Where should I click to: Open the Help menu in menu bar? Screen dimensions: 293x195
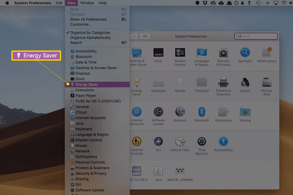103,3
